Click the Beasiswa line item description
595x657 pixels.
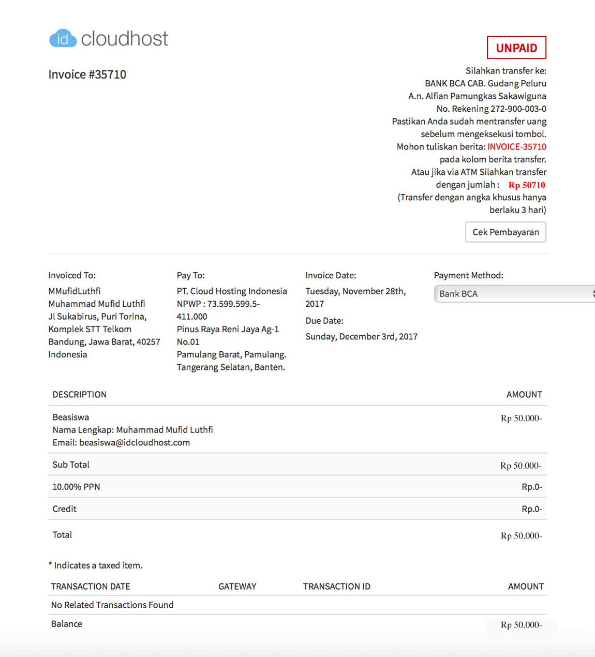coord(70,417)
